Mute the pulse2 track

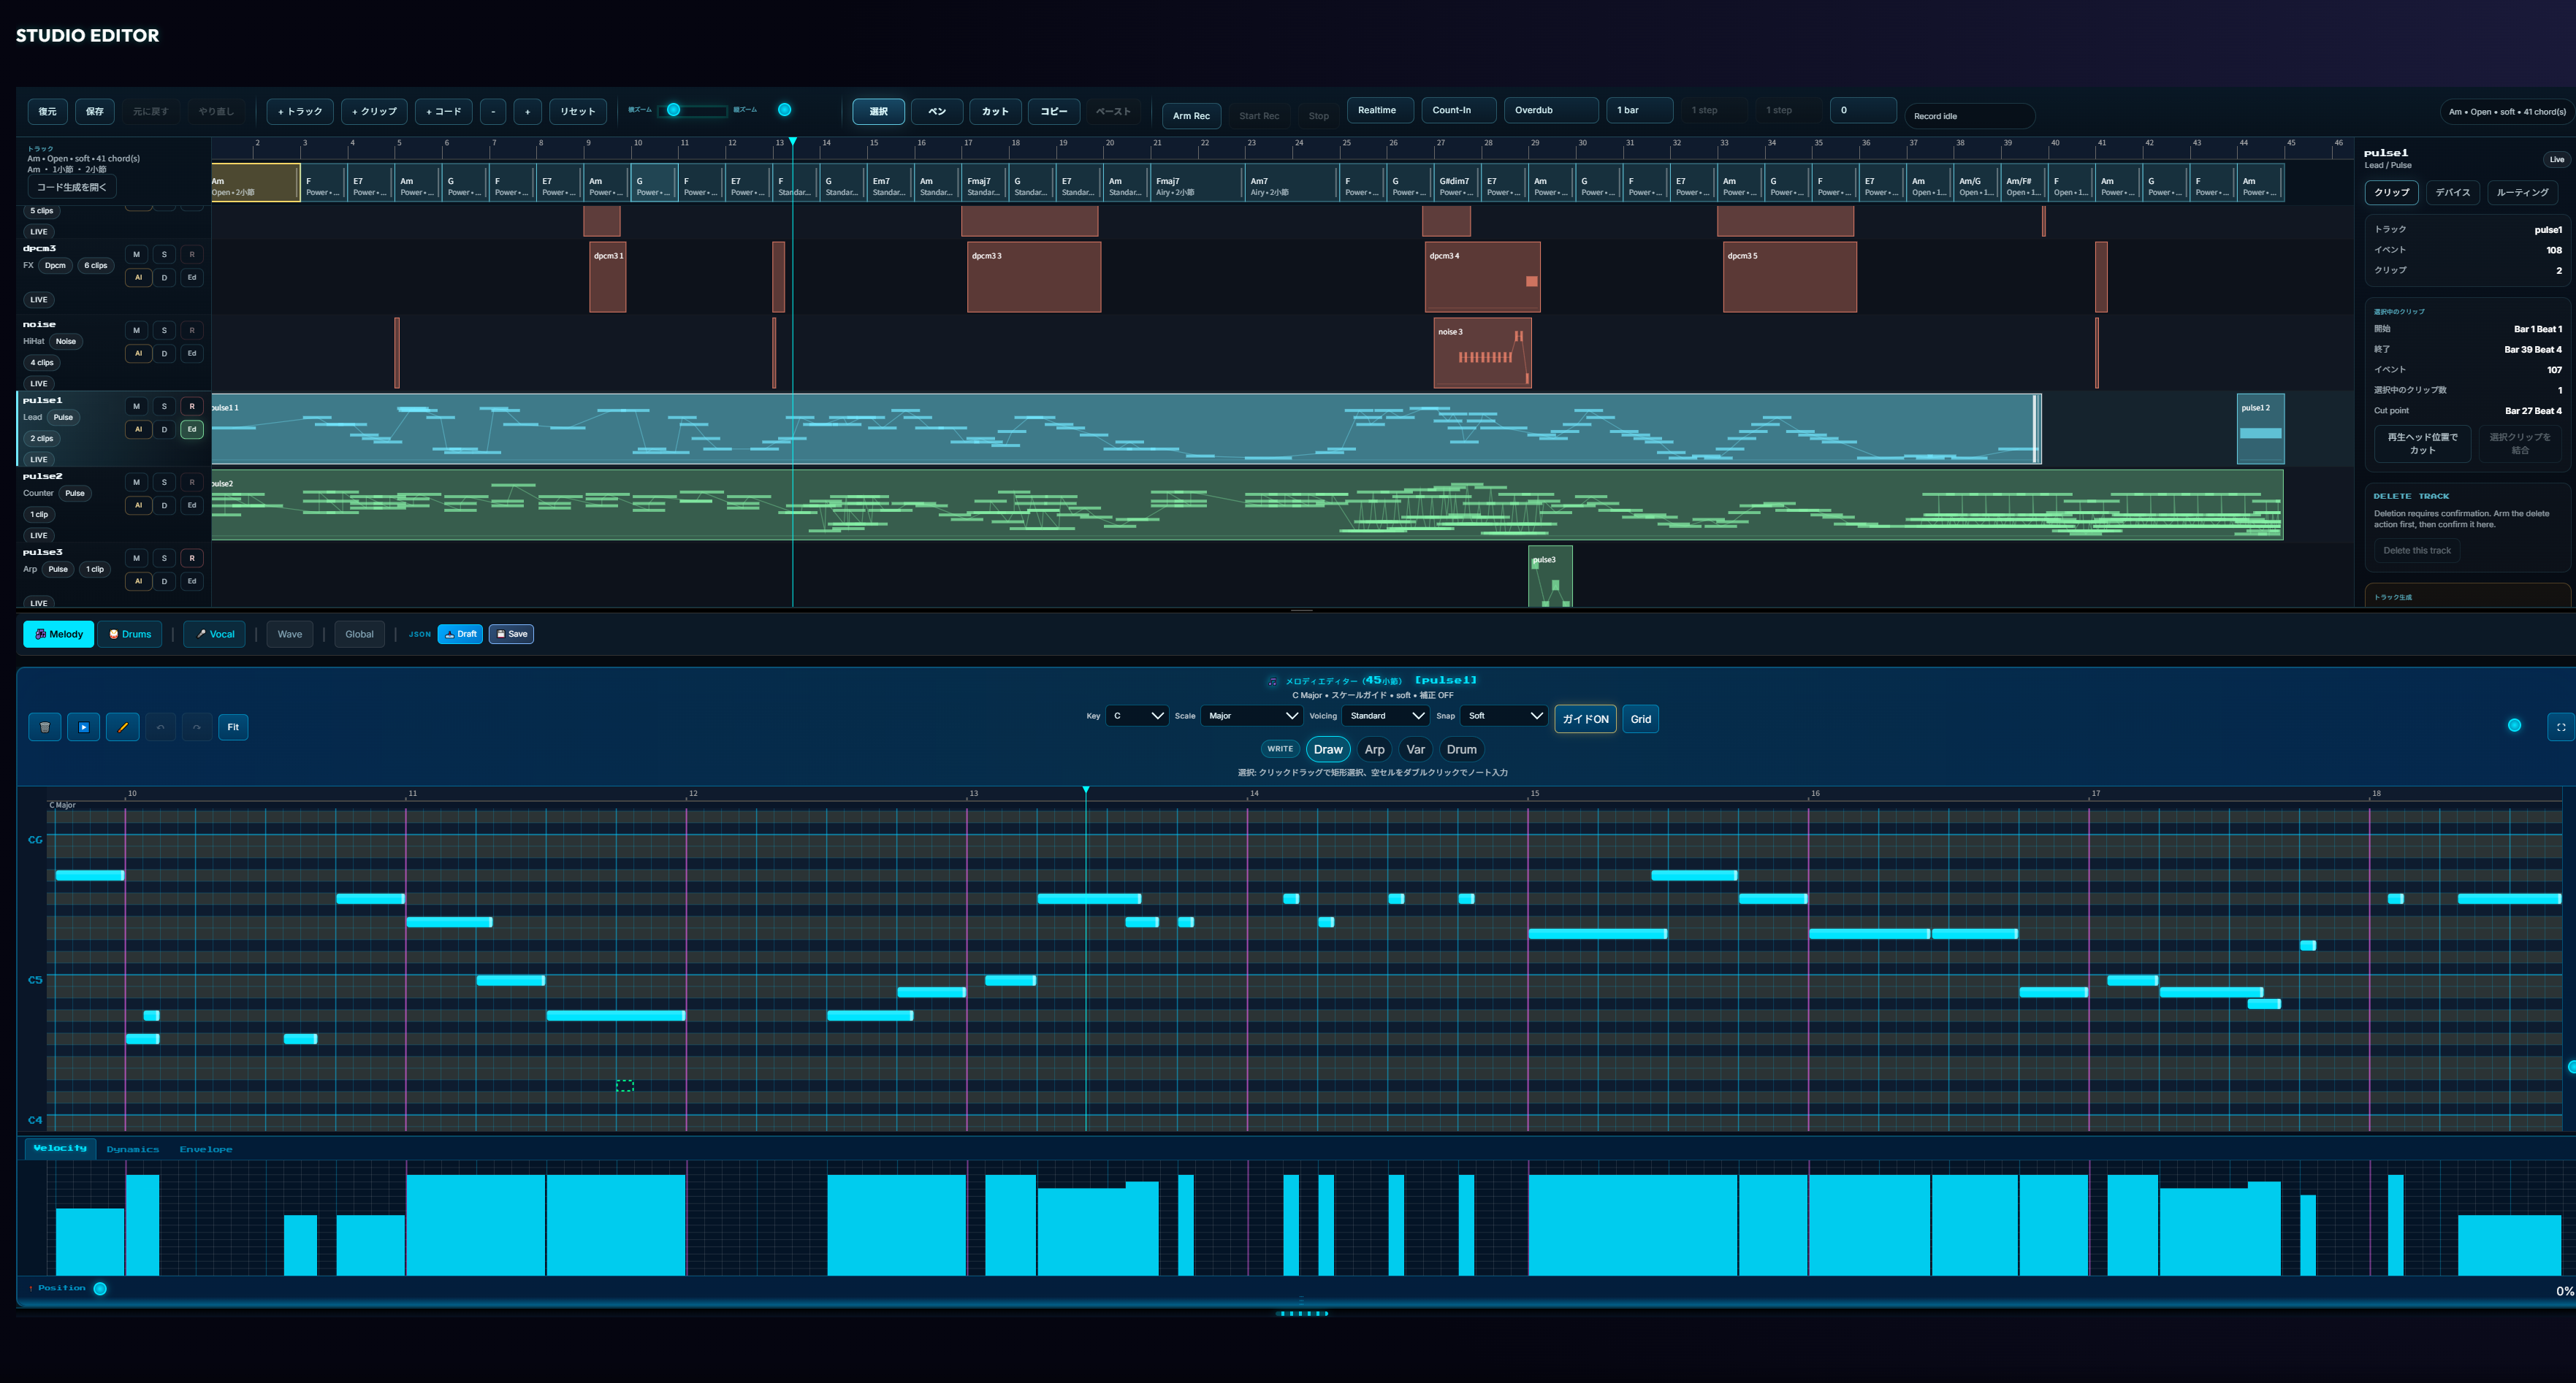tap(137, 482)
